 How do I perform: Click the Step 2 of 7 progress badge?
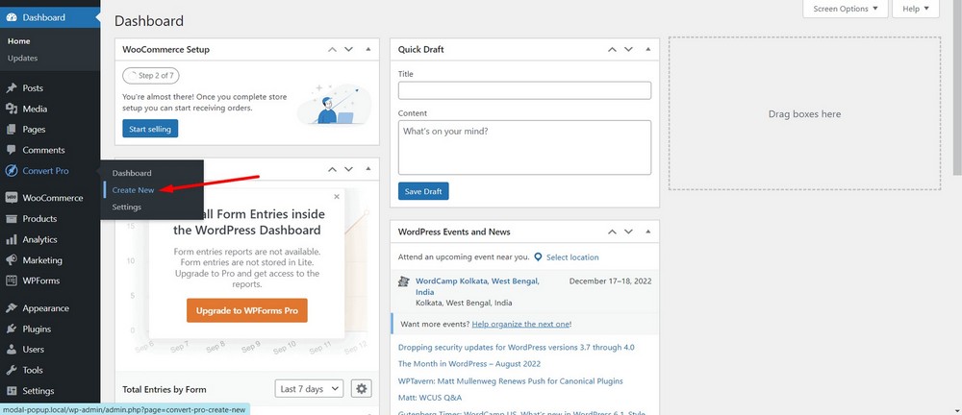[151, 76]
